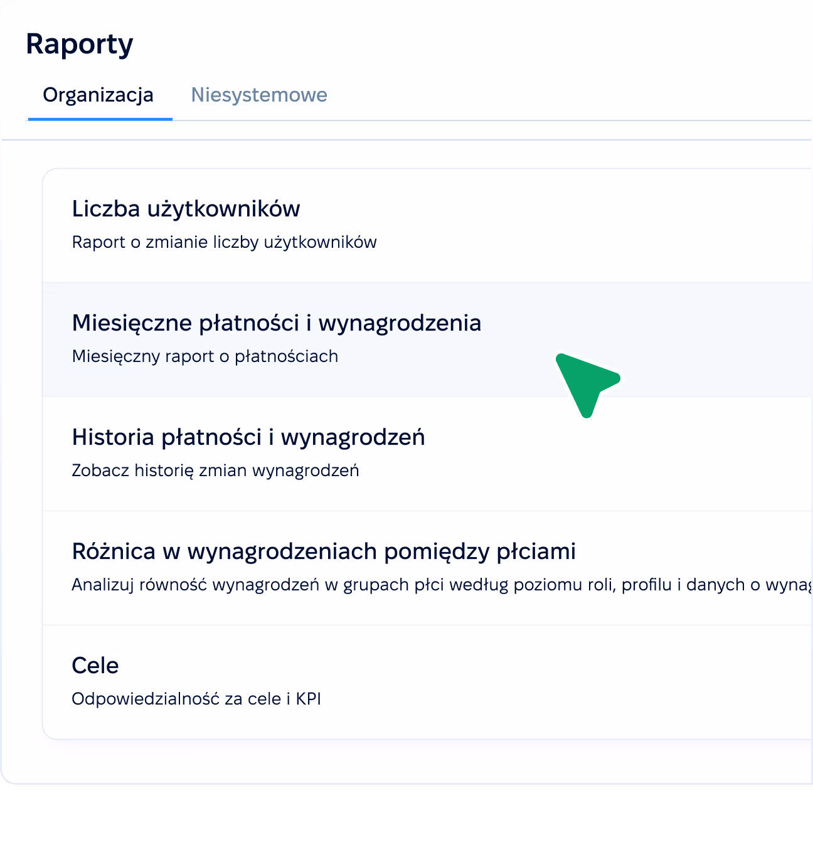813x867 pixels.
Task: Click description 'Miesięczny raport o płatnościach'
Action: coord(205,356)
